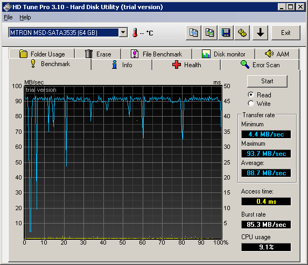Click the thermometer temperature icon
The height and width of the screenshot is (265, 308).
coord(135,33)
